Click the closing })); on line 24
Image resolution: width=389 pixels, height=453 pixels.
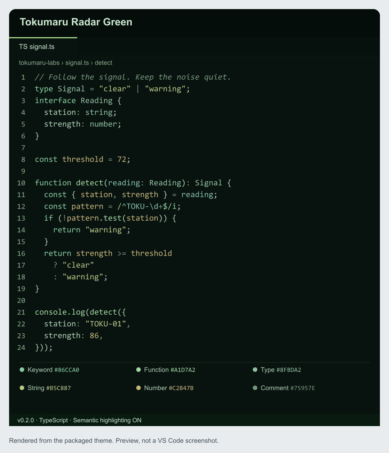click(x=44, y=348)
